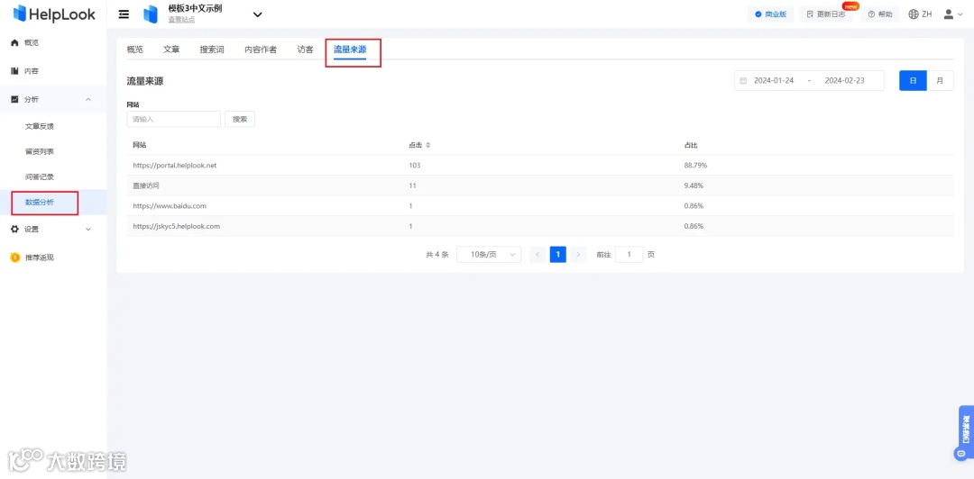Switch to the 搜索词 tab
Viewport: 974px width, 479px height.
tap(212, 50)
